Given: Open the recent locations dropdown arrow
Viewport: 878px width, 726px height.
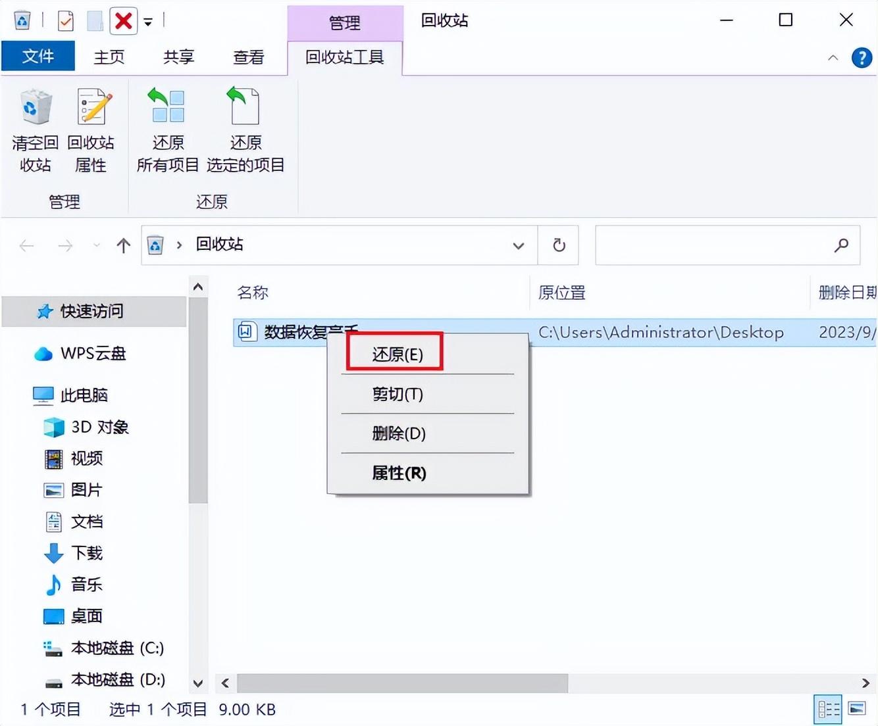Looking at the screenshot, I should (97, 246).
